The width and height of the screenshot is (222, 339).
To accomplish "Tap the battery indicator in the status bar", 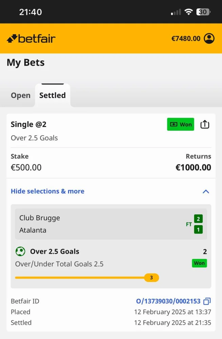I will (x=203, y=12).
